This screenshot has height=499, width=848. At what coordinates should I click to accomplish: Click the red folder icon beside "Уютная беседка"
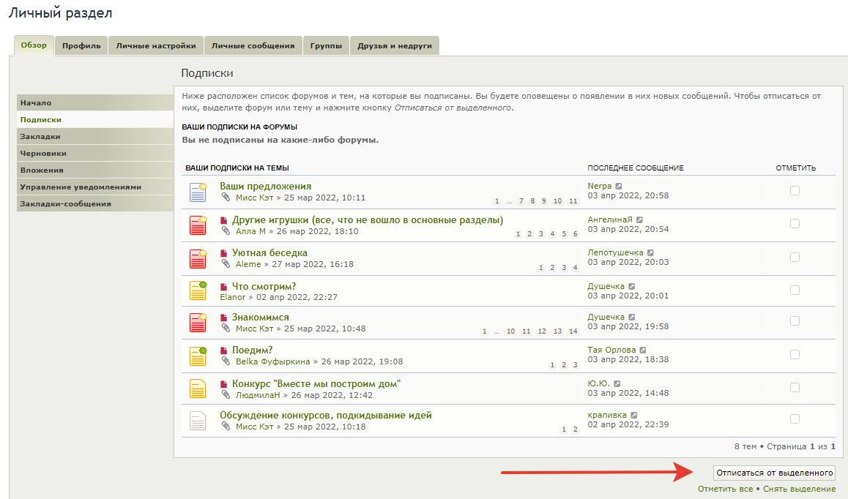pyautogui.click(x=198, y=258)
